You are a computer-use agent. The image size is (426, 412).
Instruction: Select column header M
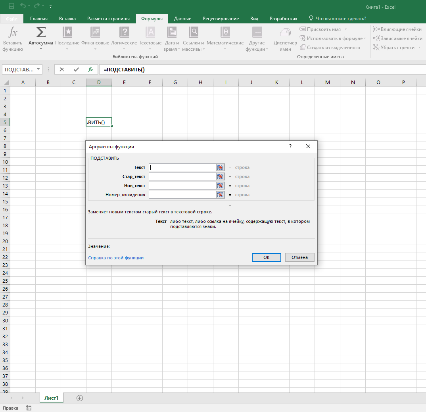click(x=327, y=82)
